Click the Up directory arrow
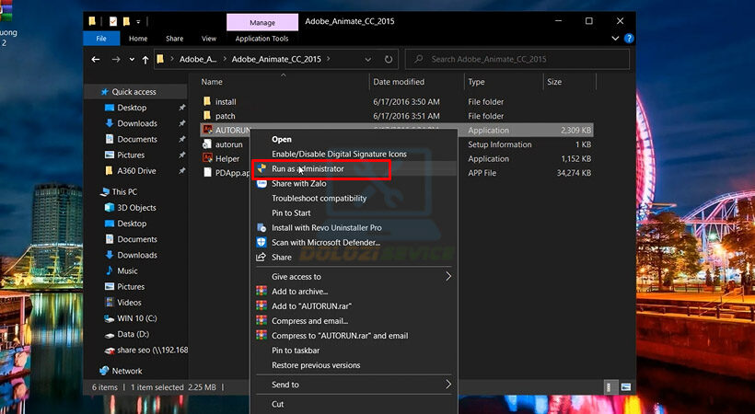Screen dimensions: 755x414 coord(145,59)
